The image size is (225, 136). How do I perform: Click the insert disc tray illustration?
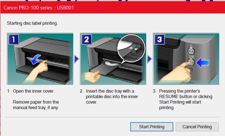[113, 59]
